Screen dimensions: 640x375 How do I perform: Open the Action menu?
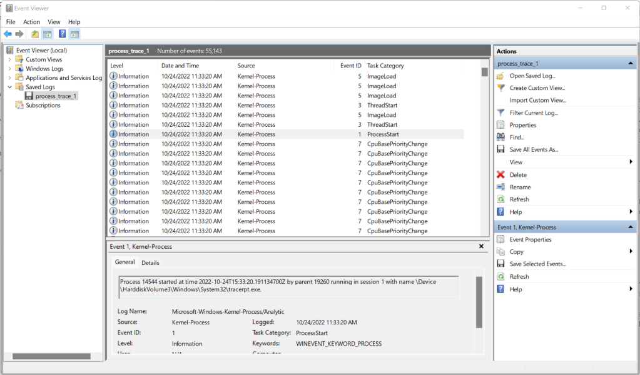(31, 22)
